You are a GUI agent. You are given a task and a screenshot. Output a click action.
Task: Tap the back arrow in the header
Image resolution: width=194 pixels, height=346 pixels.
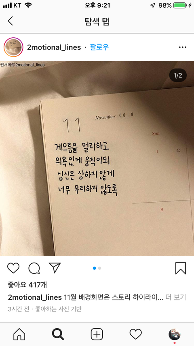(x=11, y=21)
